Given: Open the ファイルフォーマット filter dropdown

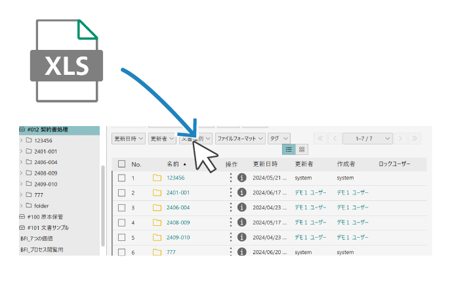Looking at the screenshot, I should coord(240,139).
